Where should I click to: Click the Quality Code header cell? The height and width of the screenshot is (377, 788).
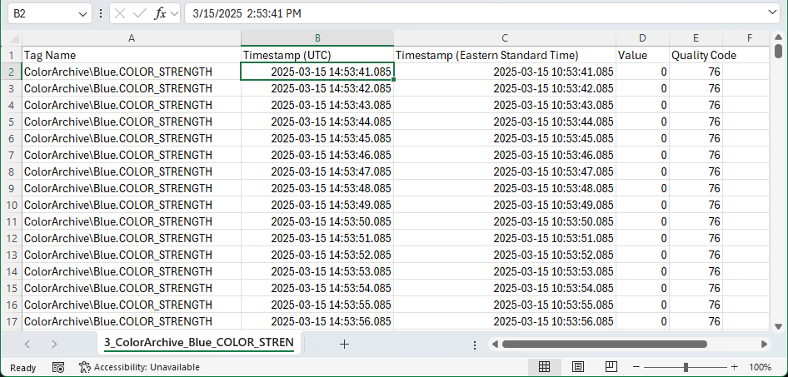696,55
